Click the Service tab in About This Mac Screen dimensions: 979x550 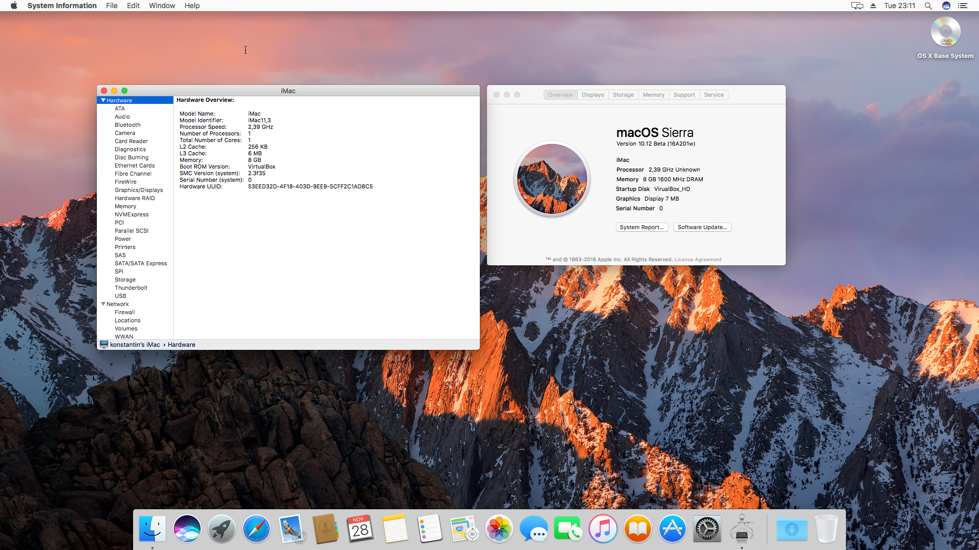click(714, 95)
